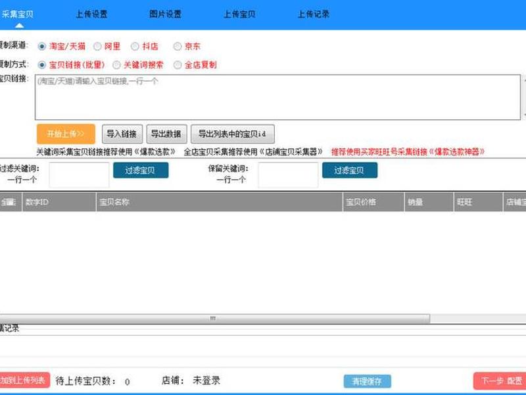Click the 清理缓存 button
This screenshot has width=526, height=395.
pos(368,381)
